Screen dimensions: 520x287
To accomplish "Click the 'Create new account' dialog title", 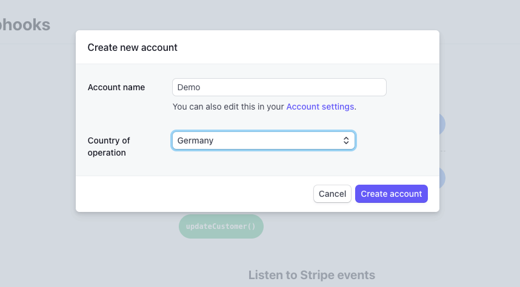I will (132, 47).
